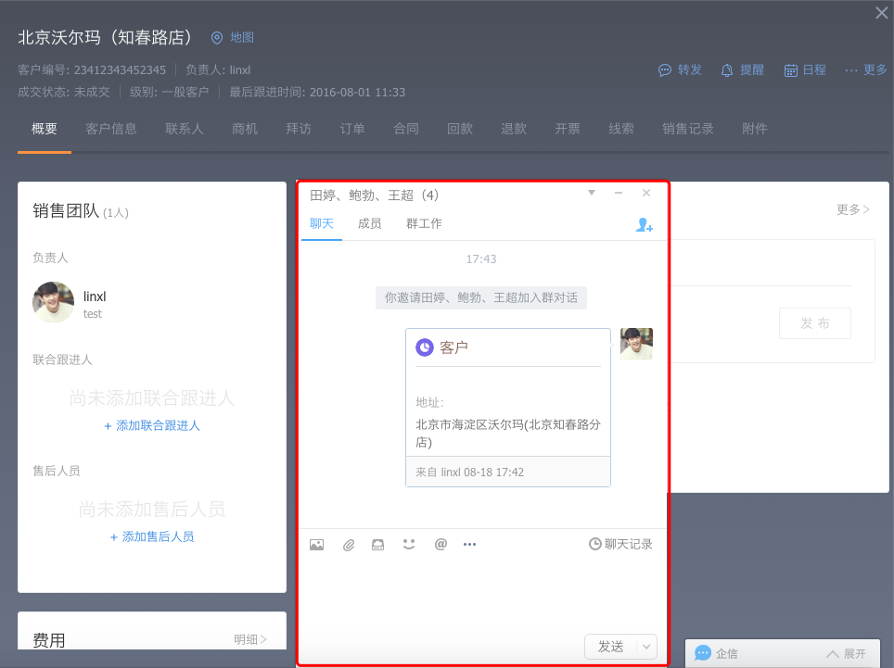Open the chat window dropdown triangle
Screen dimensions: 894x668
[x=592, y=193]
